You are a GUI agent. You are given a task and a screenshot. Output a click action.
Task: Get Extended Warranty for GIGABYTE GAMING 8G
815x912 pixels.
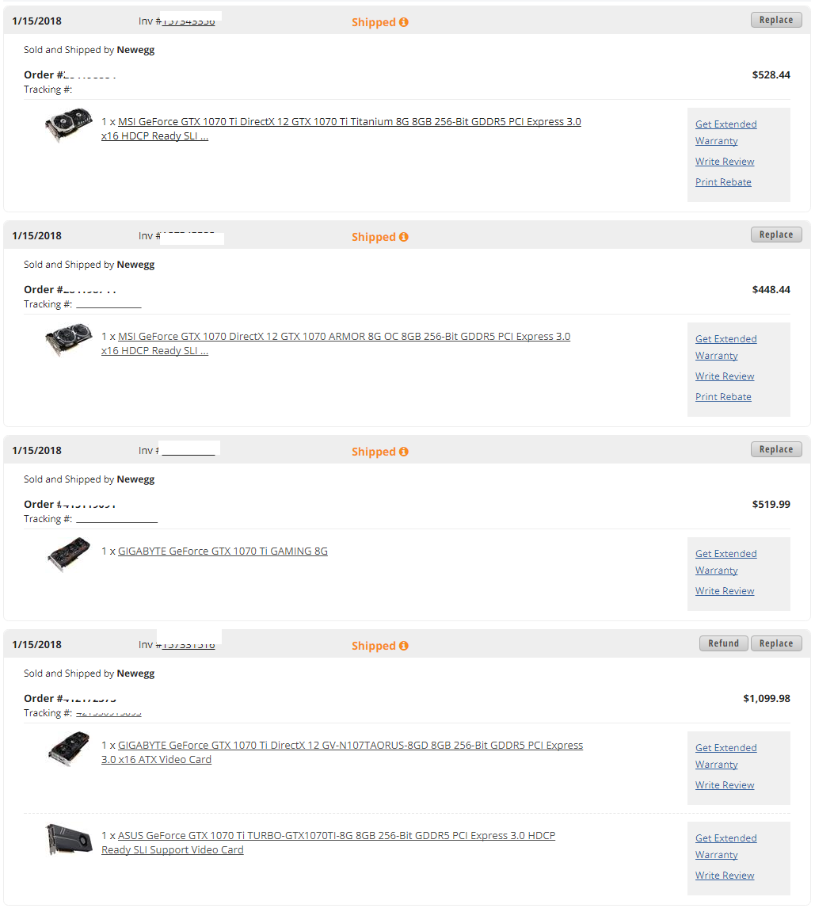point(726,562)
